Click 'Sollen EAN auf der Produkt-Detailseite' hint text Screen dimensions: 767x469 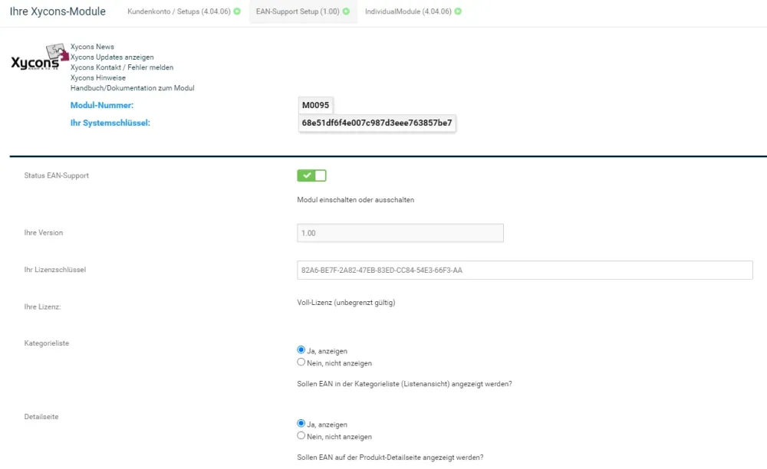(x=390, y=458)
